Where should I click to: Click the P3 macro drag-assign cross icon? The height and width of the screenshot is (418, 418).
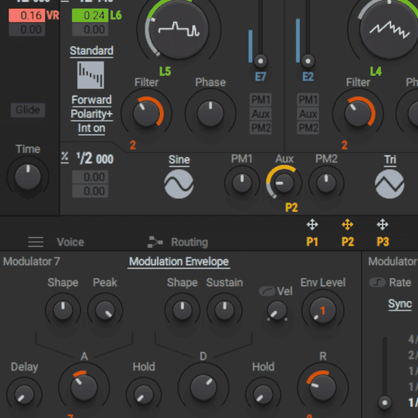tap(382, 225)
